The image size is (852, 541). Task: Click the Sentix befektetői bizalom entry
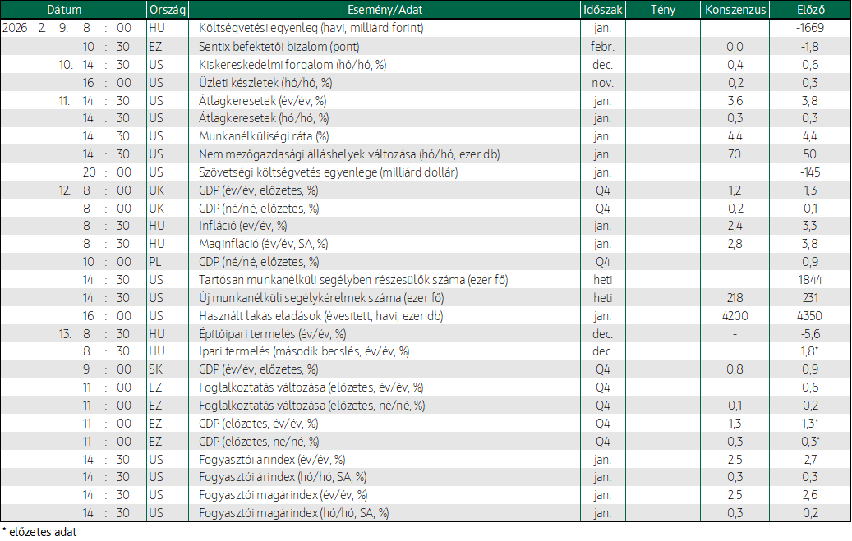pyautogui.click(x=279, y=47)
